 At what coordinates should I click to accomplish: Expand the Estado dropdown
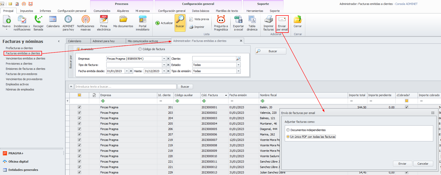238,65
